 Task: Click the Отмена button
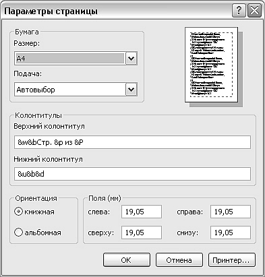pyautogui.click(x=179, y=260)
